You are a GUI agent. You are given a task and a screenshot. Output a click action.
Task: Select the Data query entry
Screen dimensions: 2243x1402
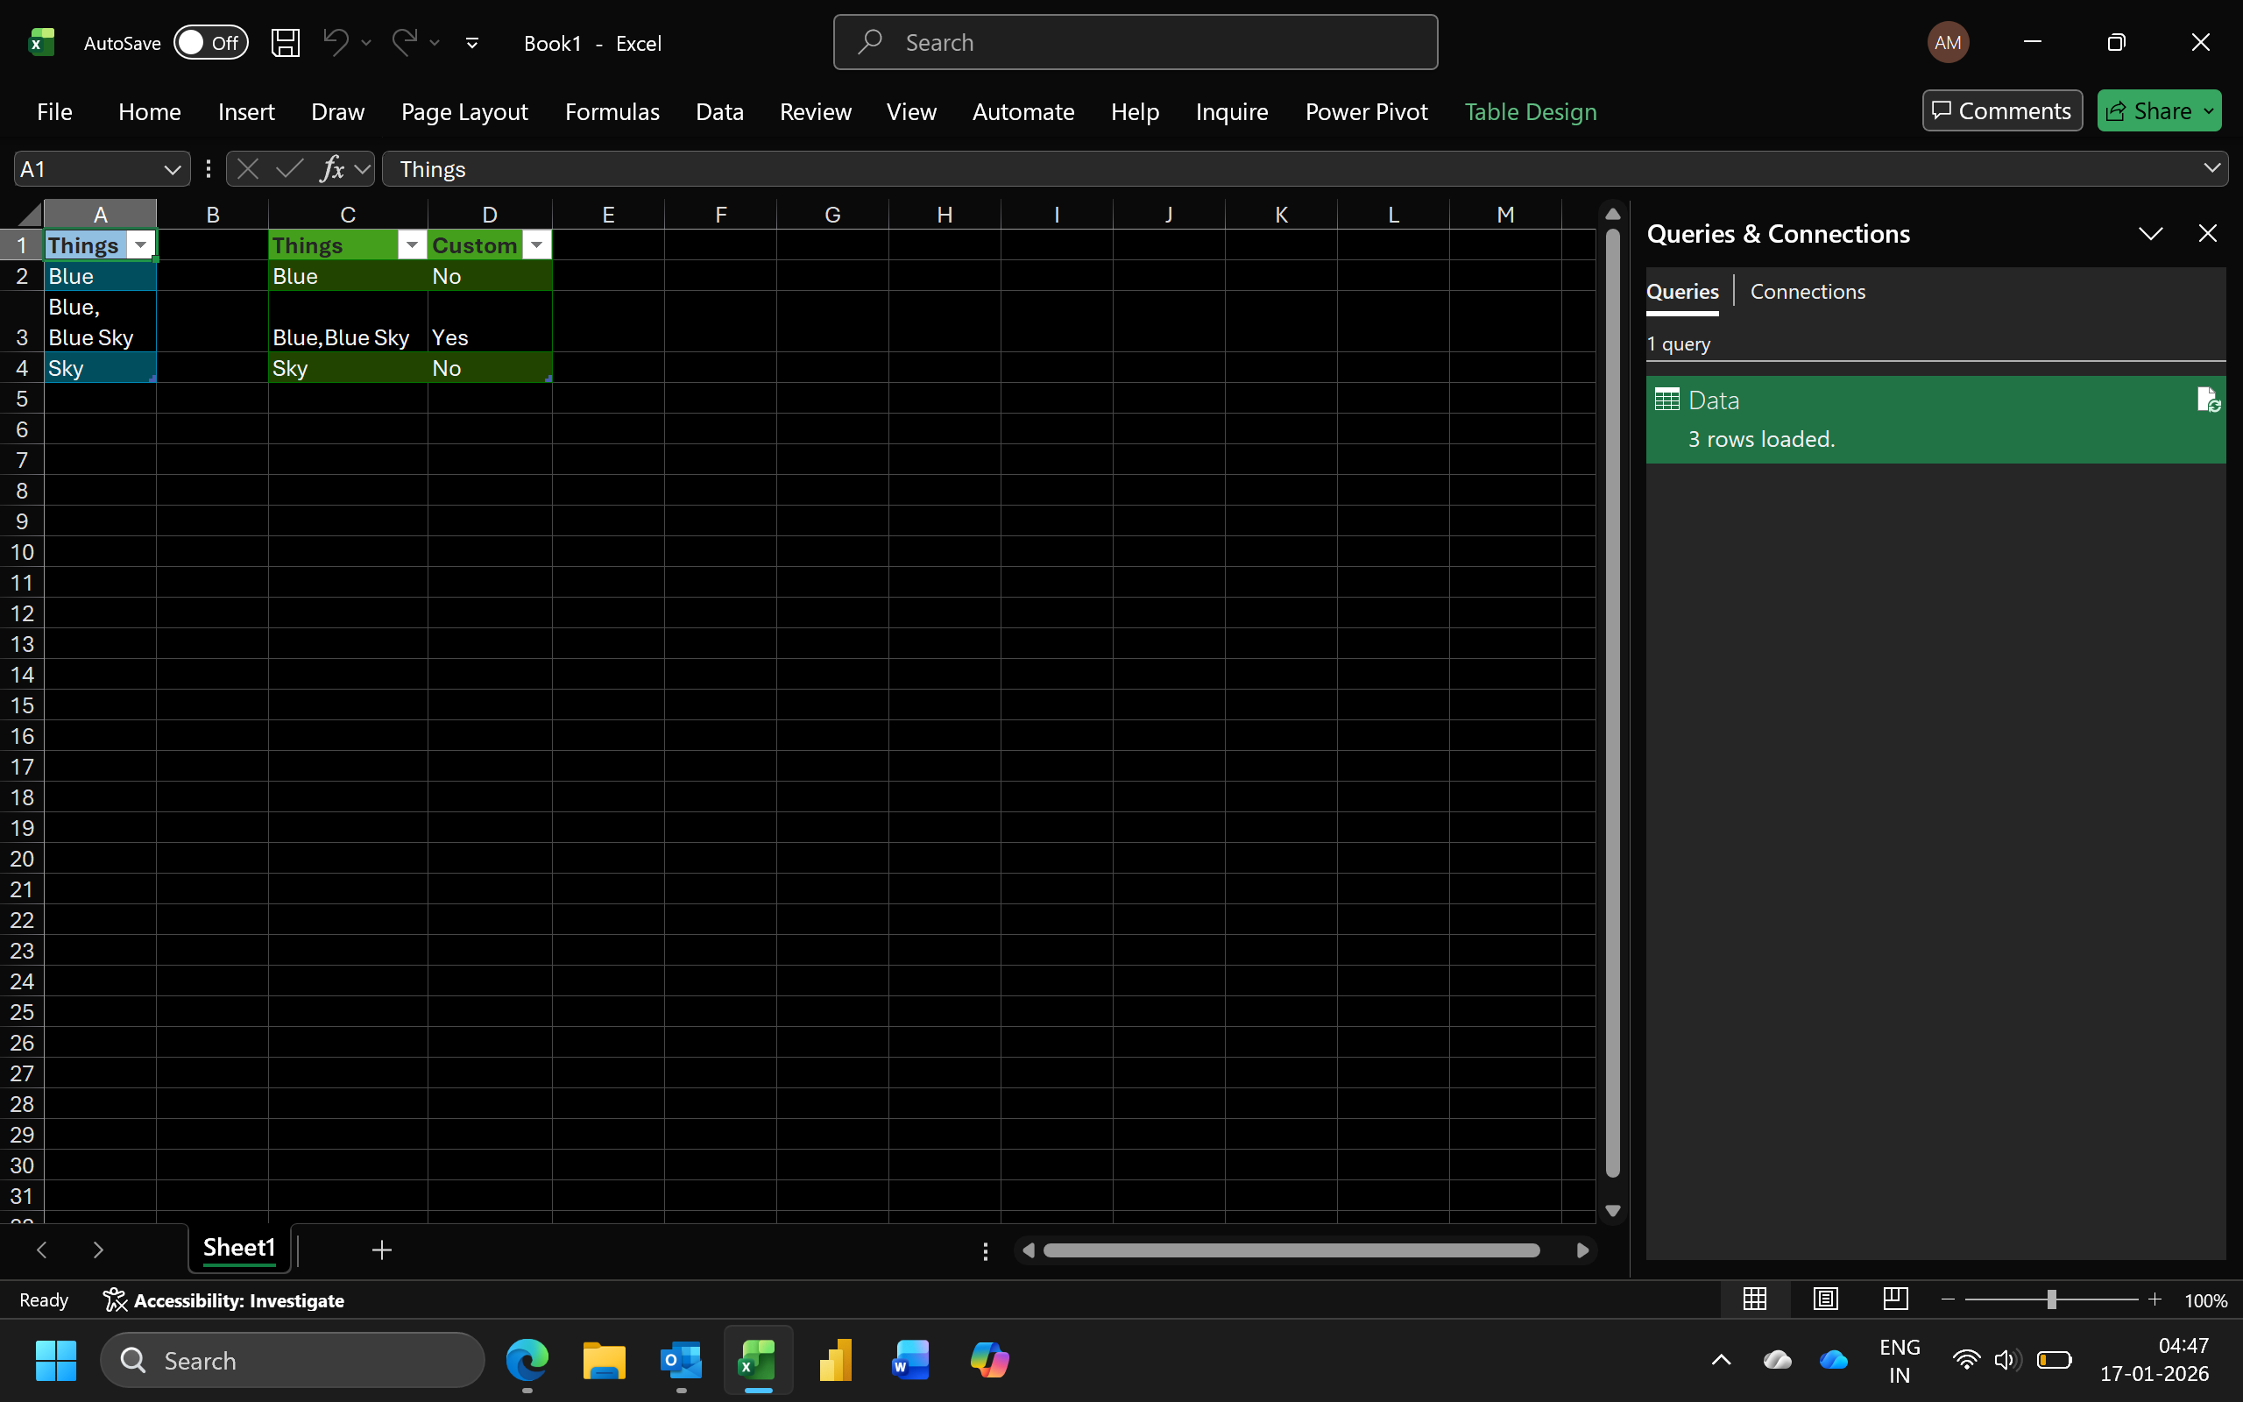coord(1935,419)
